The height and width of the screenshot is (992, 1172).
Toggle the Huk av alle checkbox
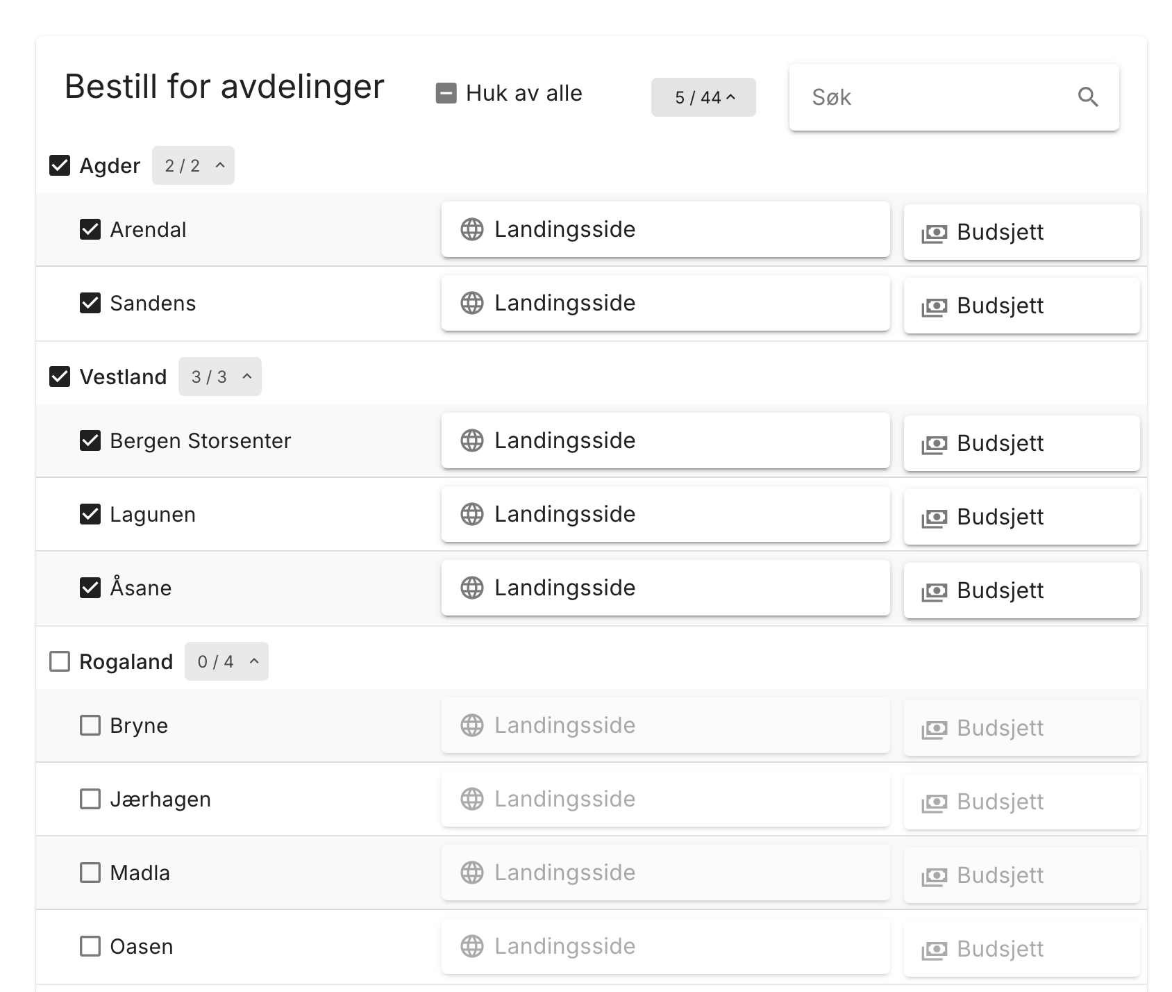(x=446, y=93)
